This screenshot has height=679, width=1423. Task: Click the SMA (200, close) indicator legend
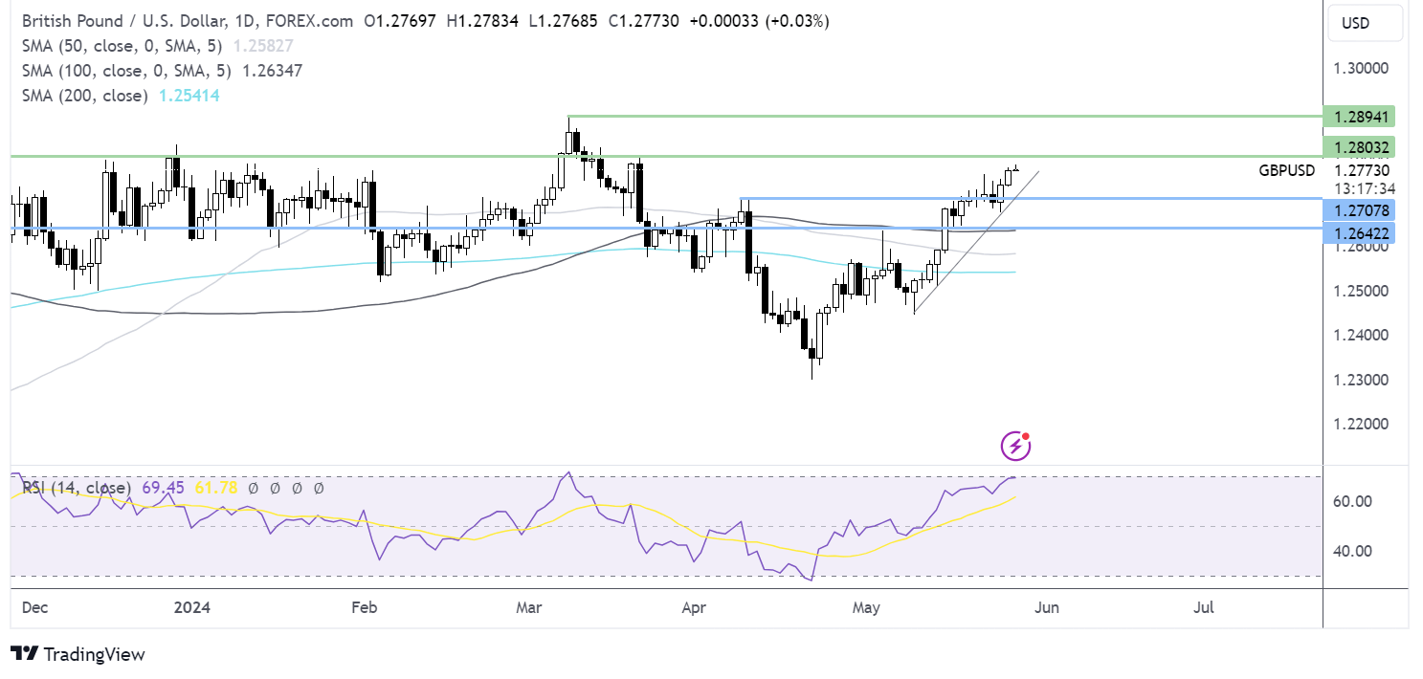point(84,96)
